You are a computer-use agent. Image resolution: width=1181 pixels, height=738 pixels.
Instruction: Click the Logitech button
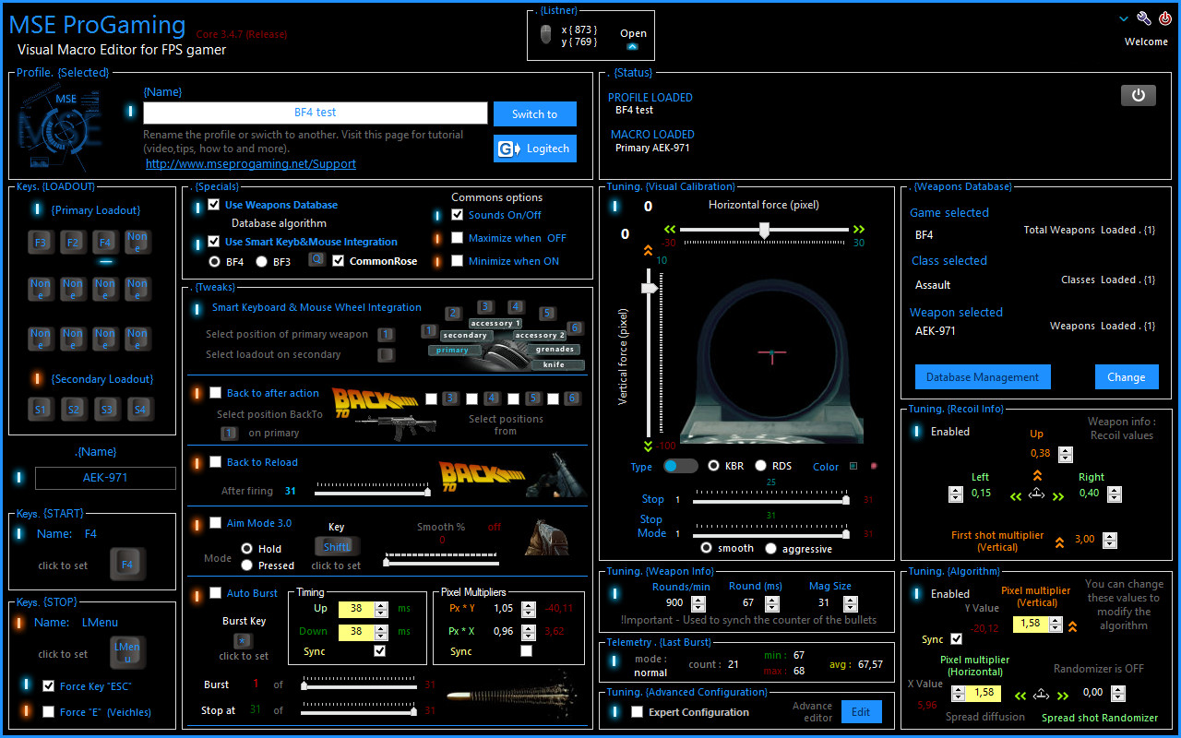click(x=535, y=149)
